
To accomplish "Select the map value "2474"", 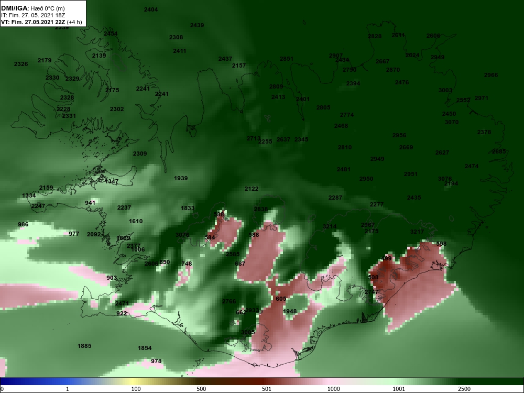I will point(471,166).
